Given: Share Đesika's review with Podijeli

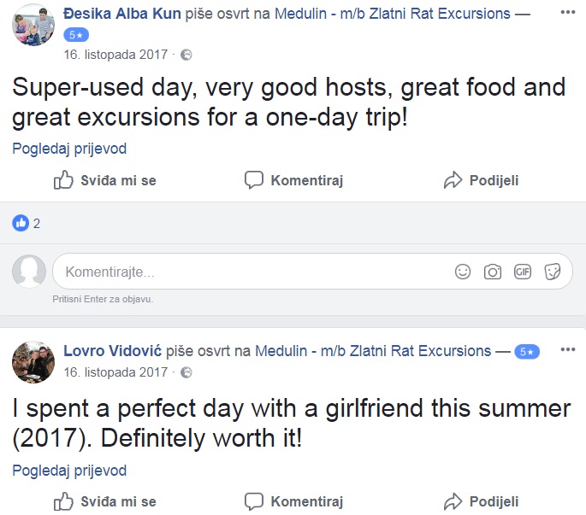Looking at the screenshot, I should click(x=481, y=180).
